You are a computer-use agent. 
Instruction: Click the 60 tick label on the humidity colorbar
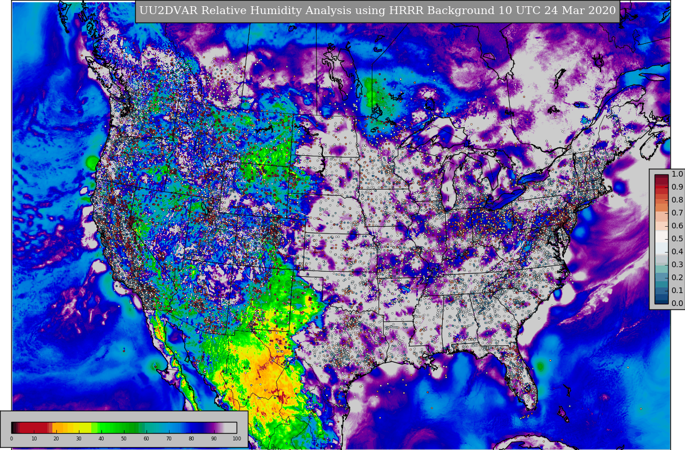[x=146, y=439]
